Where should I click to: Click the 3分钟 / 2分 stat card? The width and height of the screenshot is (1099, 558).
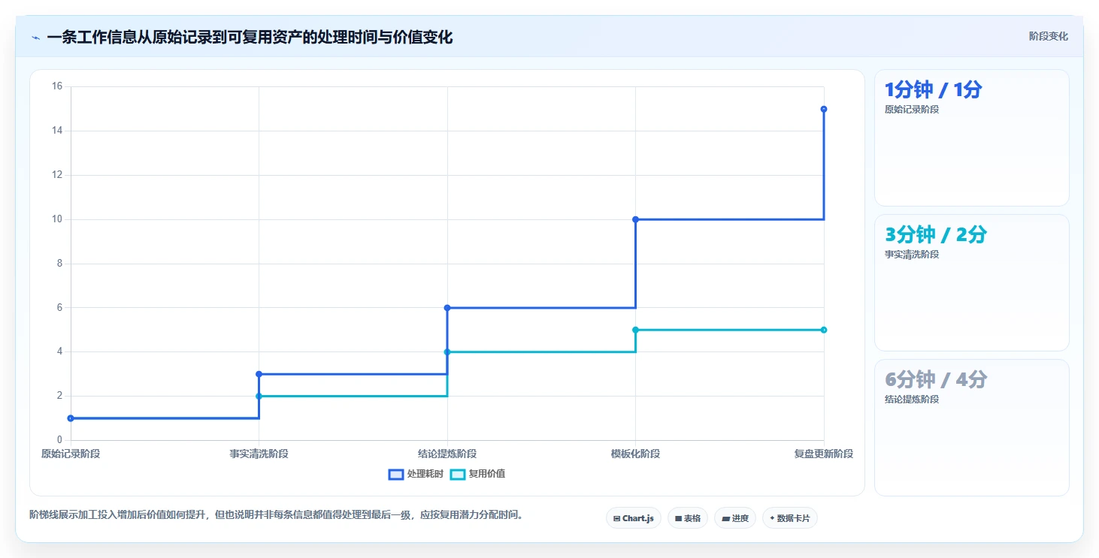971,282
